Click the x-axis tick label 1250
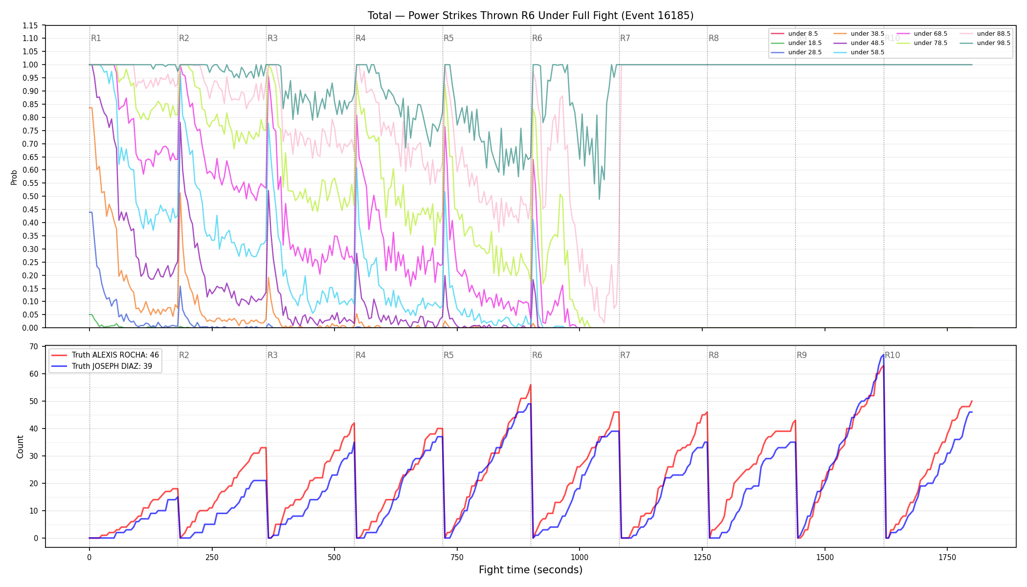This screenshot has height=587, width=1027. 702,557
